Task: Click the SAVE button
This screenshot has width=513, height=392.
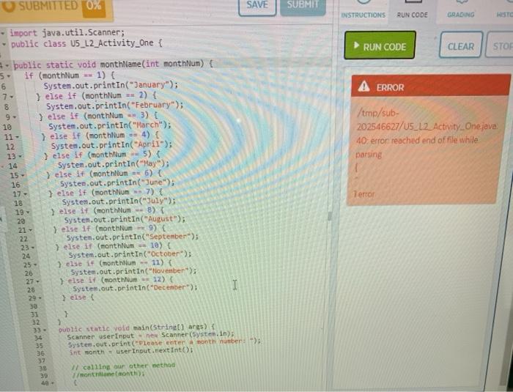Action: click(257, 6)
